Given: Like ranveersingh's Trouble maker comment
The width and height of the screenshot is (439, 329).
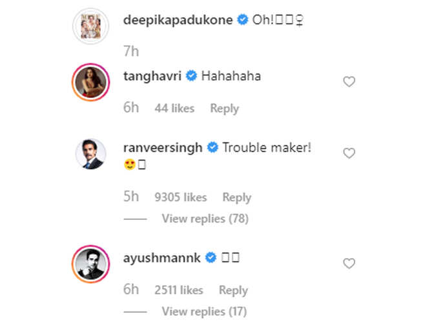Looking at the screenshot, I should click(x=349, y=153).
